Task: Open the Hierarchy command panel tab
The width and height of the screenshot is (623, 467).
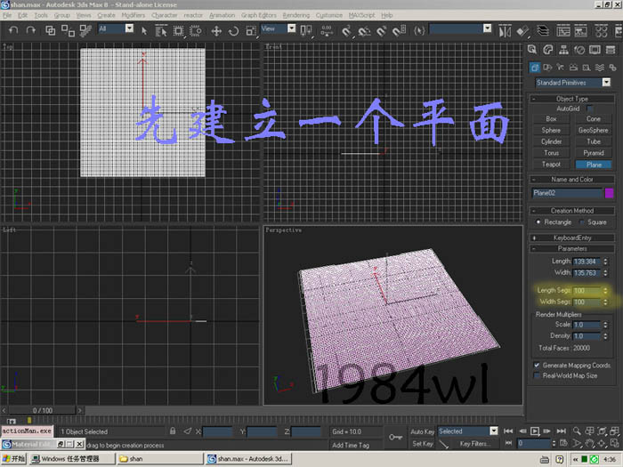Action: click(x=563, y=50)
